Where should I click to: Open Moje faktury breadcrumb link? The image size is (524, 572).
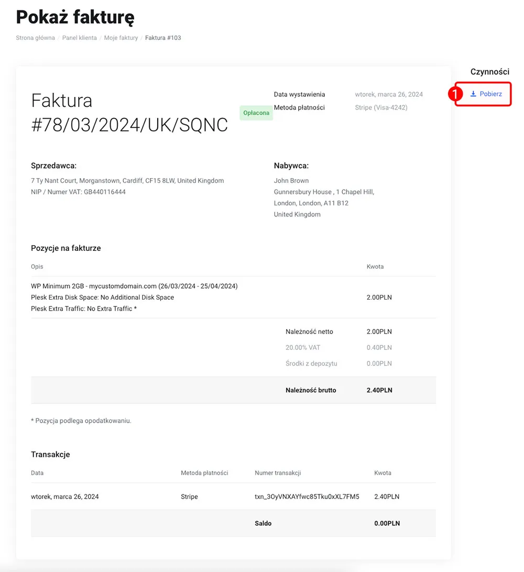pyautogui.click(x=121, y=38)
